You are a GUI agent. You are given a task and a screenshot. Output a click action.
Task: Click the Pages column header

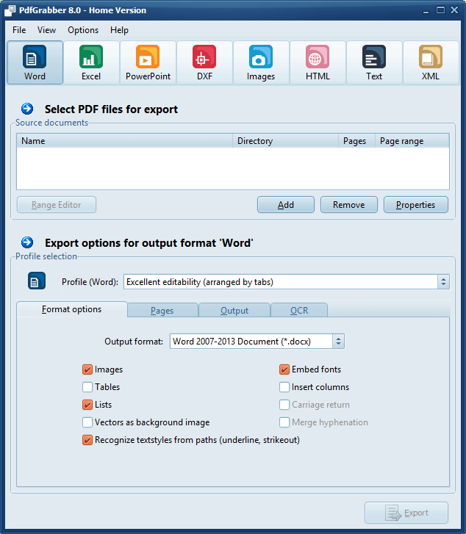pos(357,140)
